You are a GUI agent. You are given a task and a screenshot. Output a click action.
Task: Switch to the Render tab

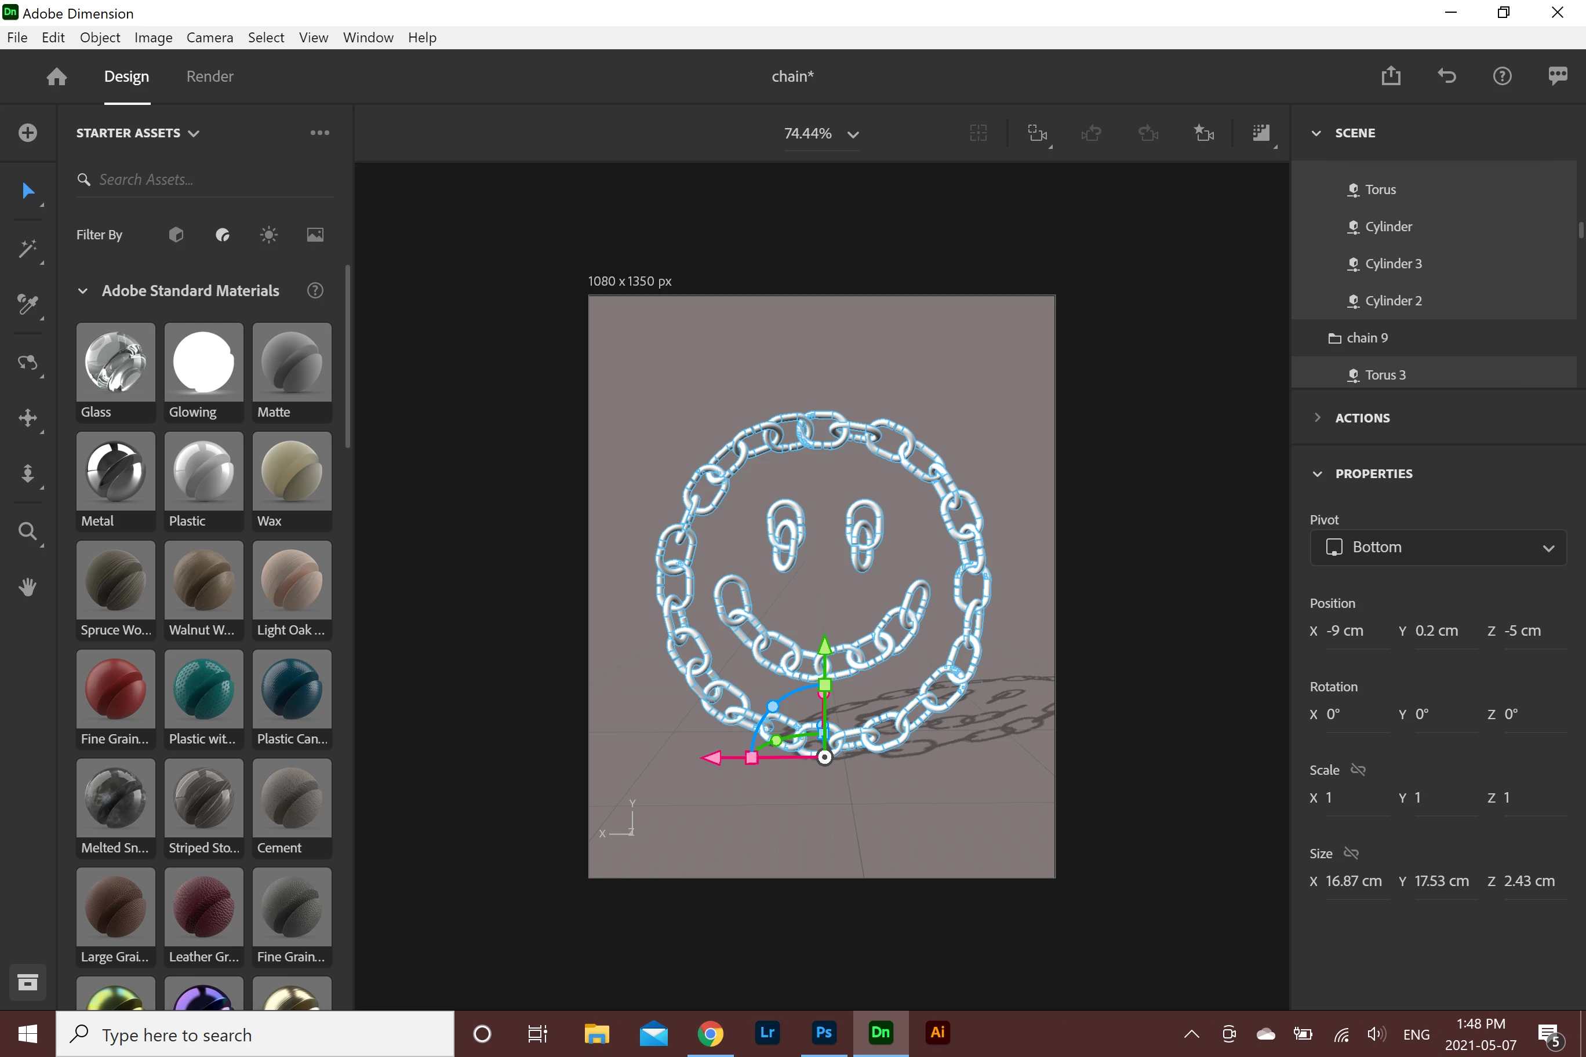(210, 76)
